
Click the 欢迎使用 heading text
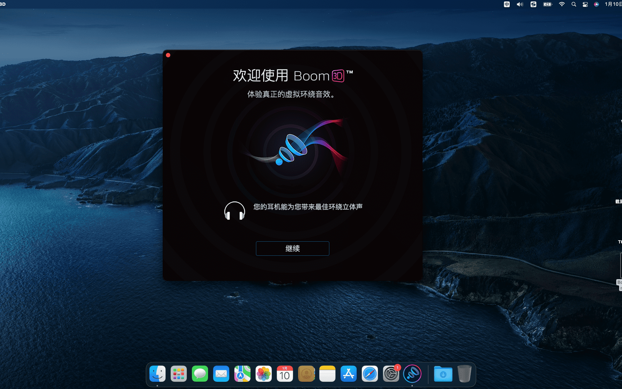click(x=261, y=76)
